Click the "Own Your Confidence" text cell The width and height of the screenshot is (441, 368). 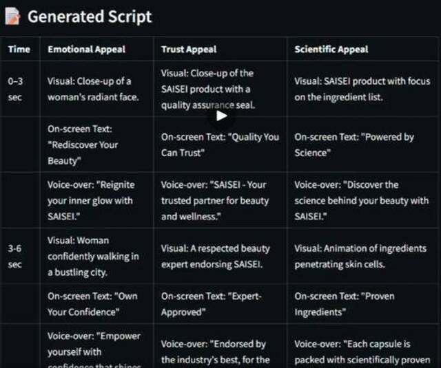point(96,304)
